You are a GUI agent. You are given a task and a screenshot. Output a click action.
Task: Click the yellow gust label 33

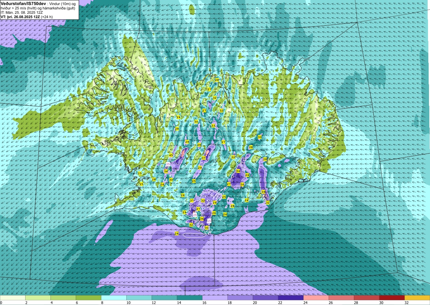213,126
